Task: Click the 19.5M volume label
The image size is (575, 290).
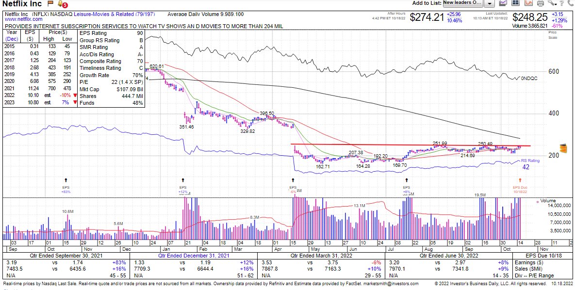Action: tap(480, 195)
